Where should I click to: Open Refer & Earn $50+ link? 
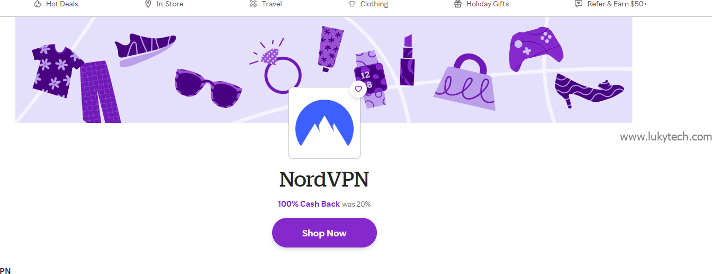tap(617, 4)
